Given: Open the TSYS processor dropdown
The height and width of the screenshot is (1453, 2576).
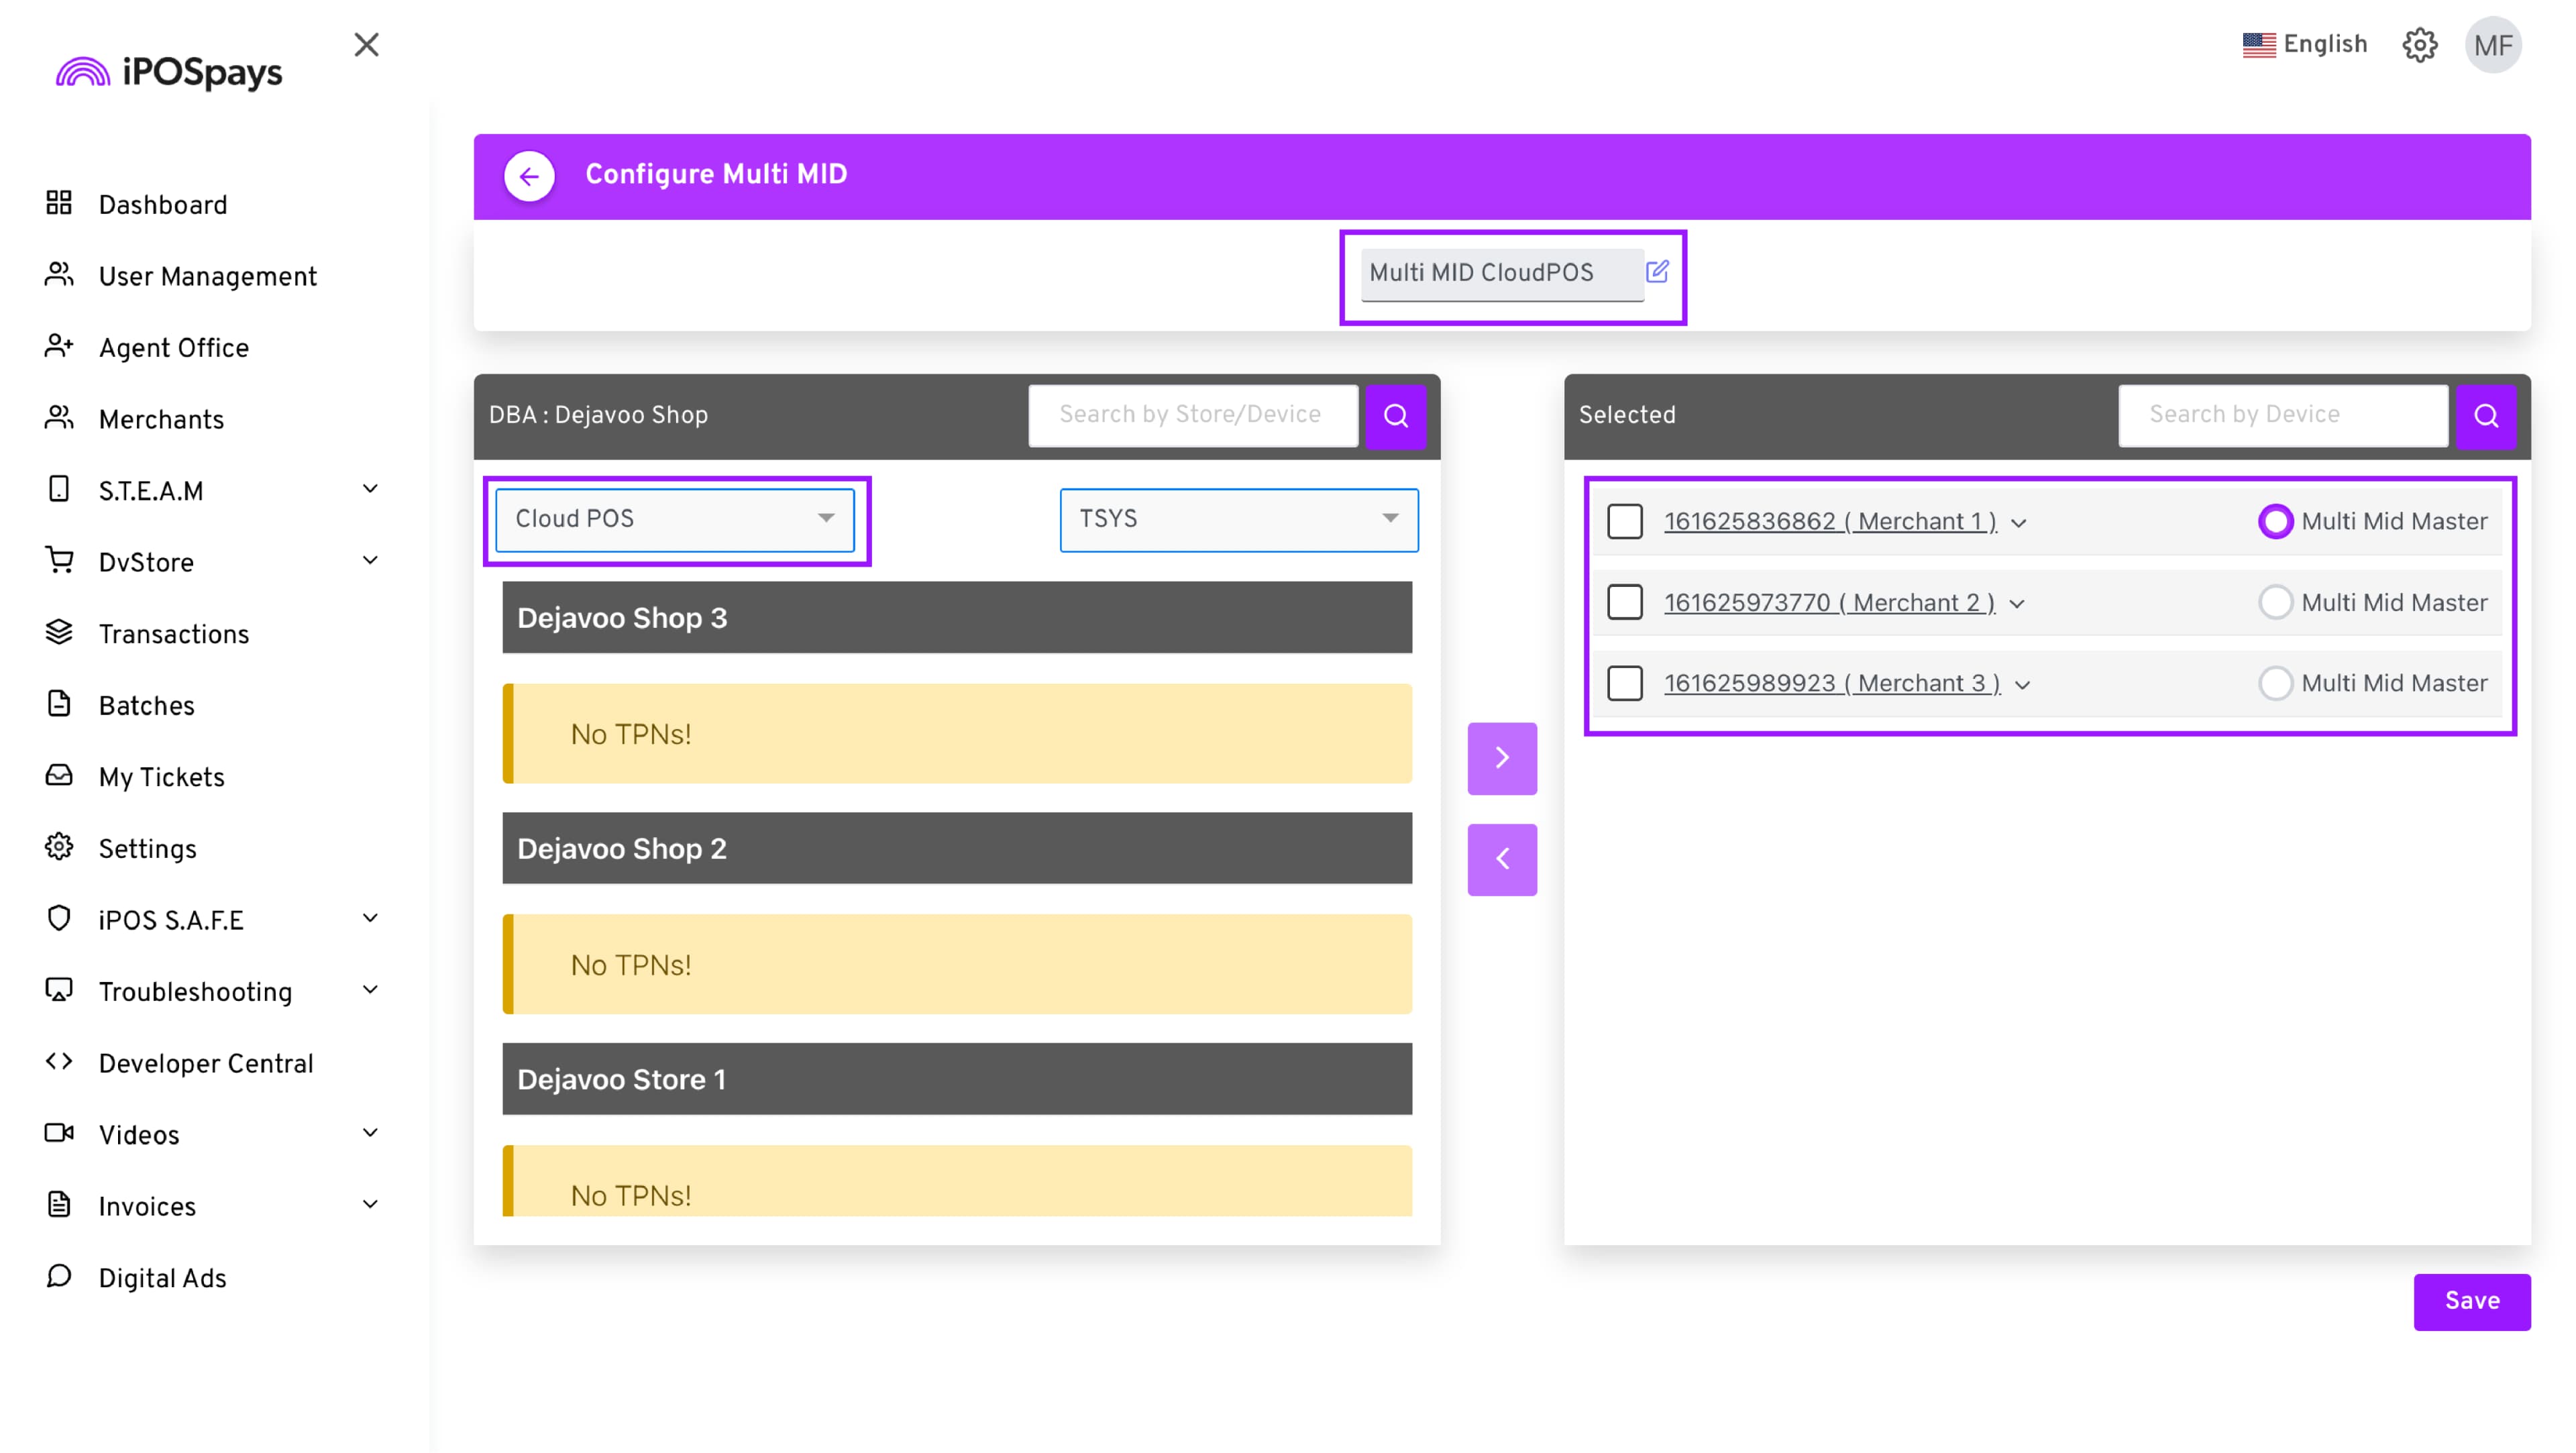Looking at the screenshot, I should click(x=1238, y=519).
